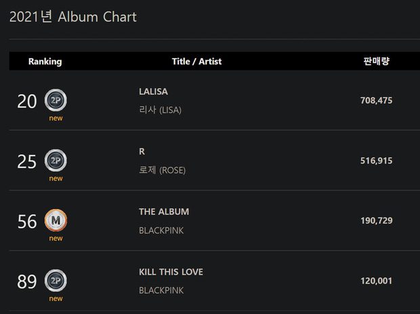
Task: Click the new label under rank 20
Action: pyautogui.click(x=56, y=118)
